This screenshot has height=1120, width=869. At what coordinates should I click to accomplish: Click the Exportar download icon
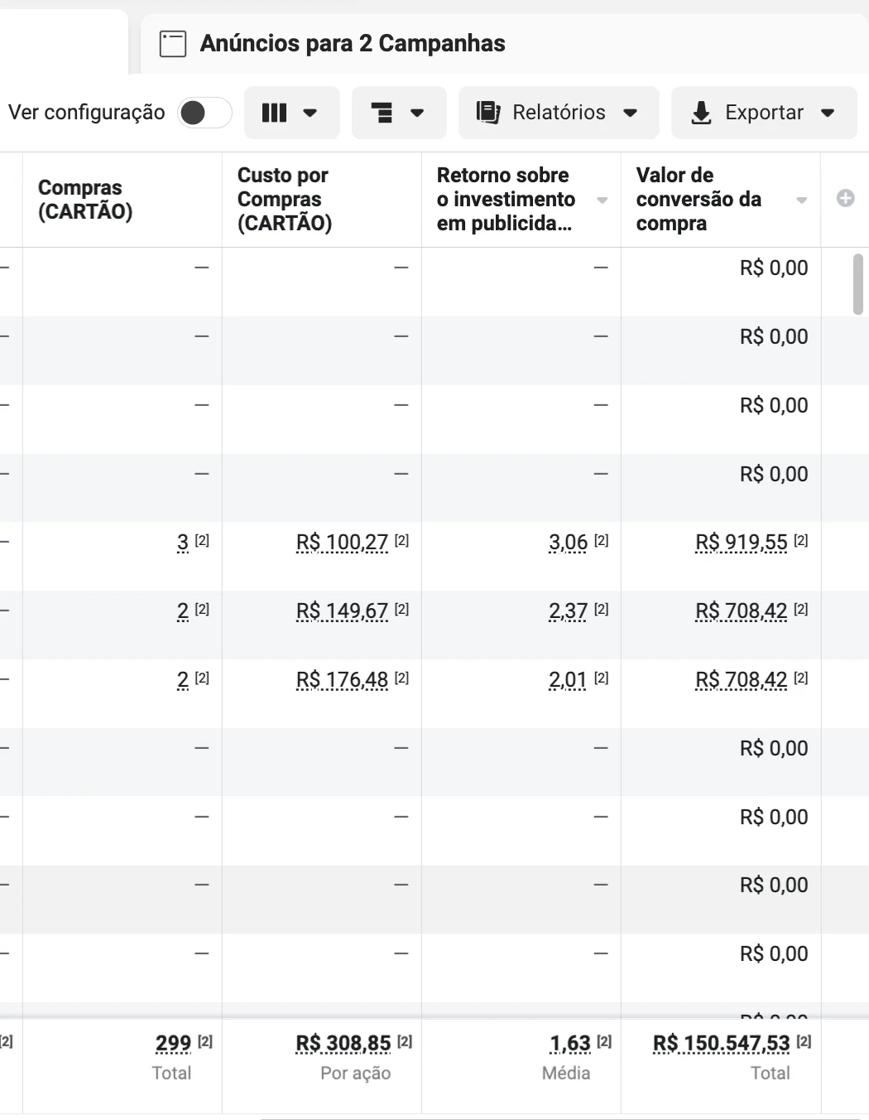pyautogui.click(x=701, y=113)
